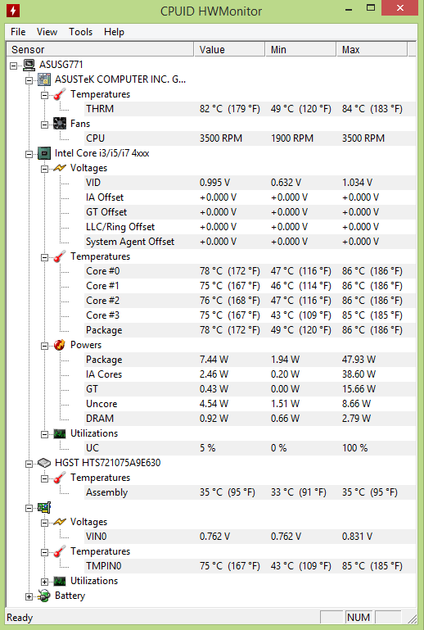Open the Tools menu

tap(81, 32)
